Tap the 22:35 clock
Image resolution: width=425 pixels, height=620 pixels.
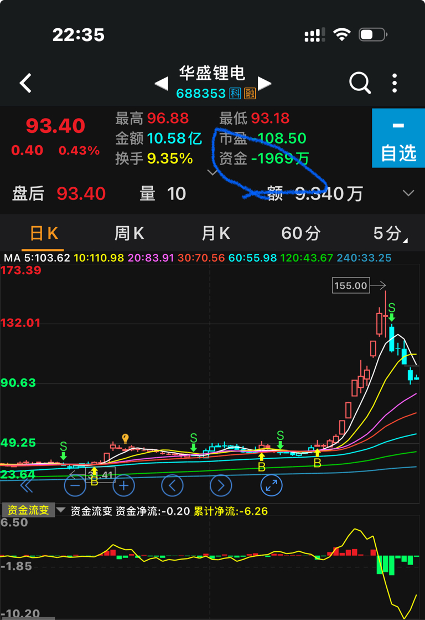pos(79,35)
